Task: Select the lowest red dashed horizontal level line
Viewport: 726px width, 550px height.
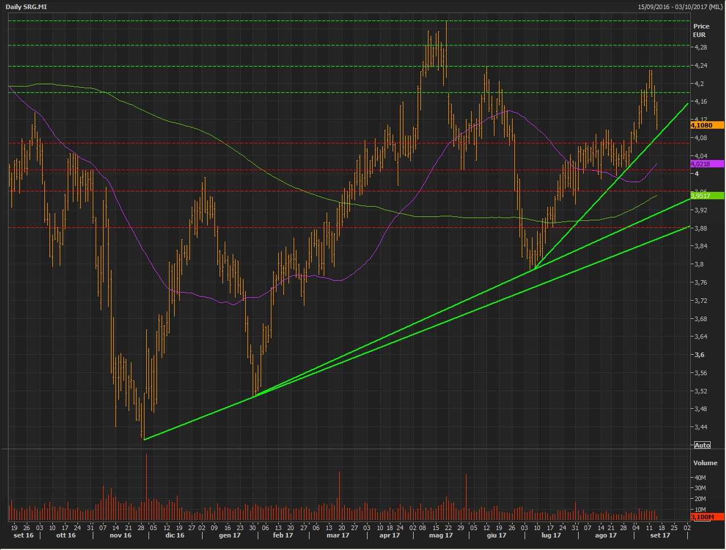Action: (341, 228)
